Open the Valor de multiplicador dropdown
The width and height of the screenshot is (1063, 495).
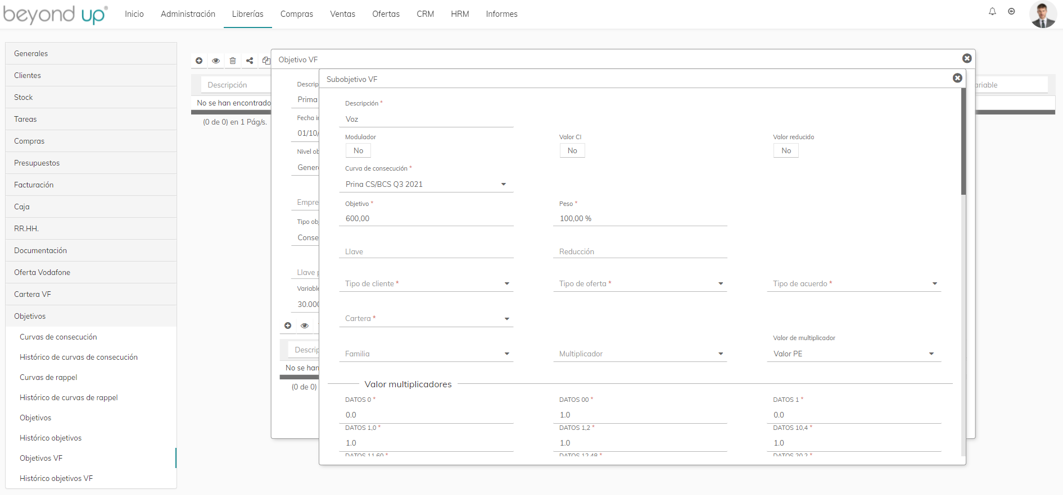pos(854,354)
